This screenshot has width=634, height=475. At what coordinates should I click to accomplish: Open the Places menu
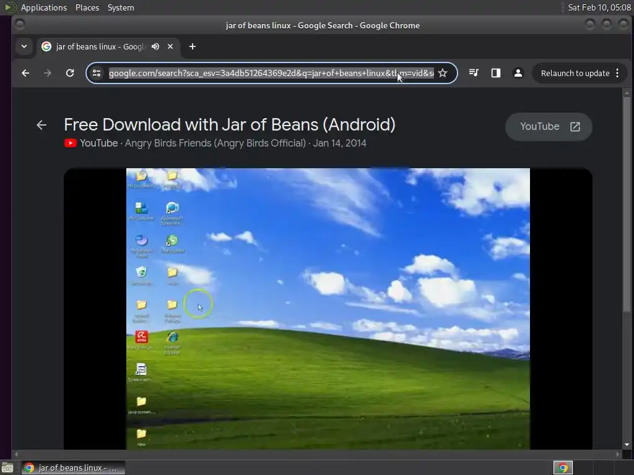pos(87,7)
